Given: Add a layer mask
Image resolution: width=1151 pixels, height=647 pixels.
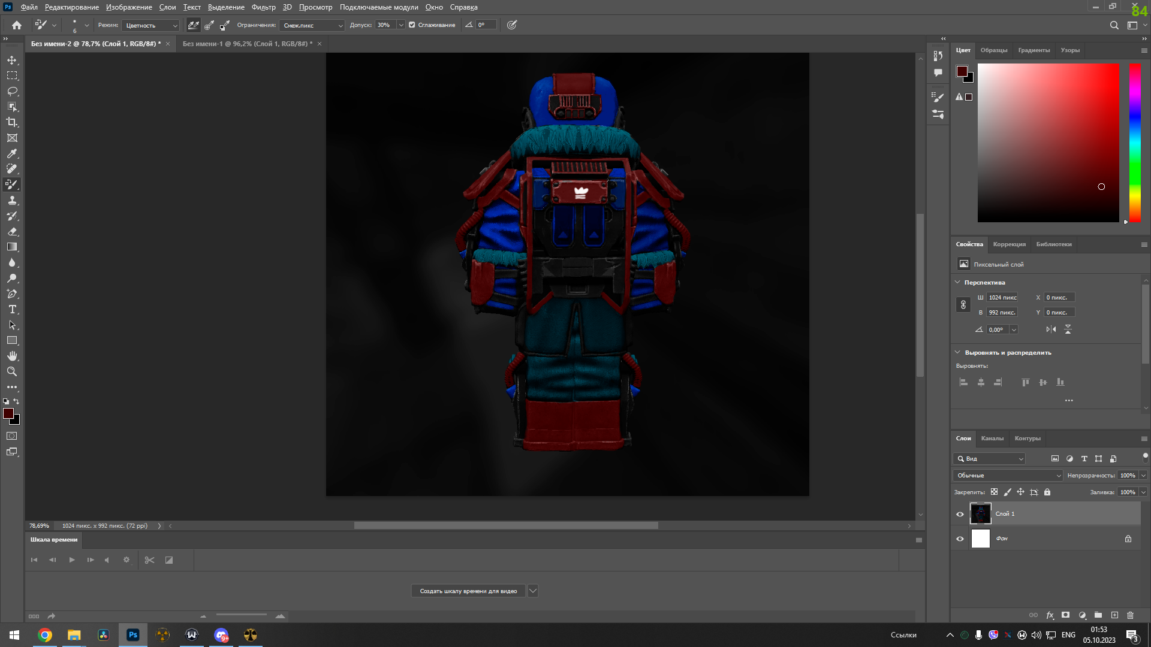Looking at the screenshot, I should [1065, 615].
